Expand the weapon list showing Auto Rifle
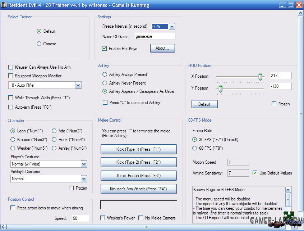304x231 pixels. click(x=78, y=85)
